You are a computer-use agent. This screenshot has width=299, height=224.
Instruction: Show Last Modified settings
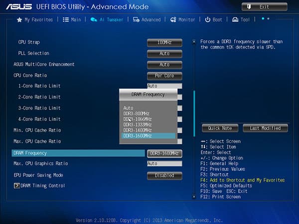point(265,128)
